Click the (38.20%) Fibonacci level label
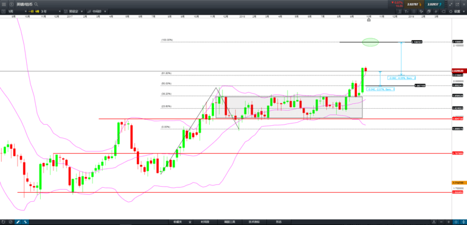The width and height of the screenshot is (467, 225). (166, 94)
